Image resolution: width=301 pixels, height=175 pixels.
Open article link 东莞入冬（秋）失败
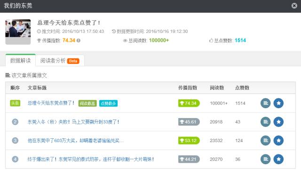(x=73, y=122)
